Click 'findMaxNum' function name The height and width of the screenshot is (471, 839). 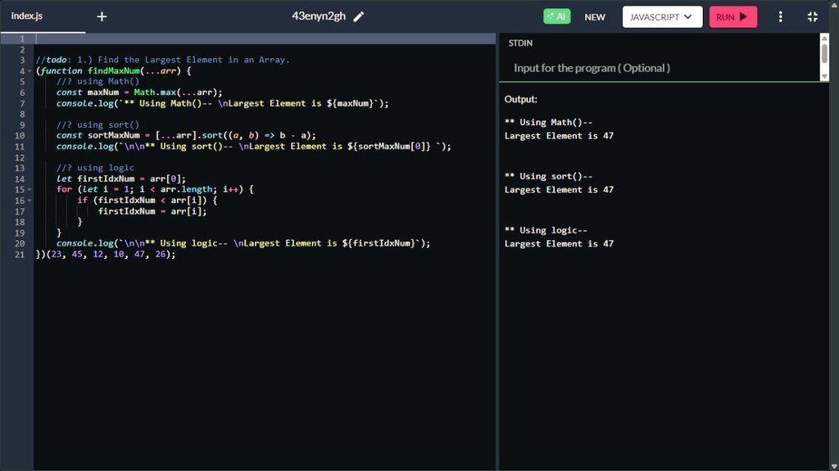pyautogui.click(x=113, y=70)
